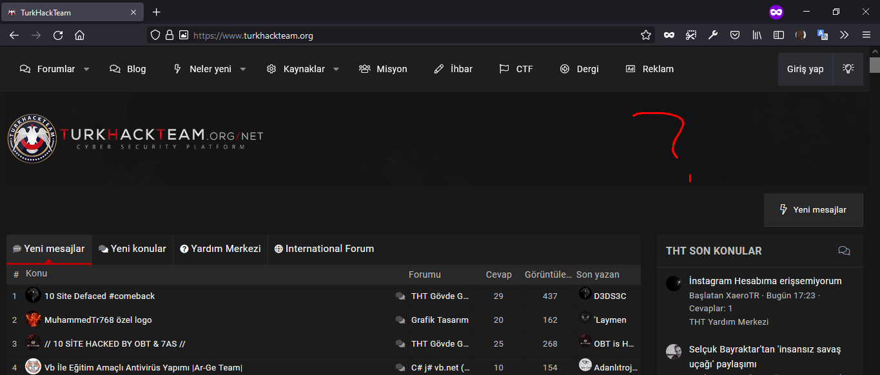
Task: Open the THT SON KONULAR heading
Action: (714, 251)
